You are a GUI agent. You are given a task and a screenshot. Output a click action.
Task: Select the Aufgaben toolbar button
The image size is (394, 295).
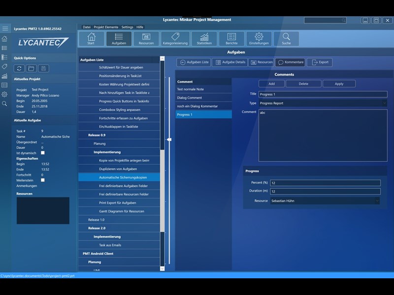pos(119,39)
